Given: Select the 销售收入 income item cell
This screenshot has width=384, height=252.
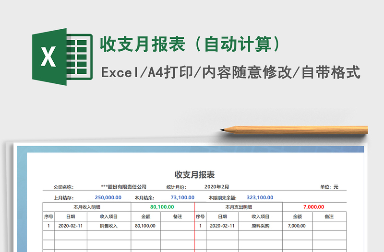Looking at the screenshot, I should (x=108, y=226).
